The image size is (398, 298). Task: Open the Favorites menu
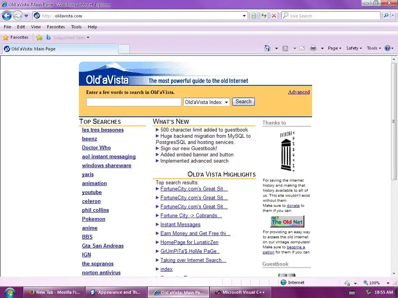point(56,27)
